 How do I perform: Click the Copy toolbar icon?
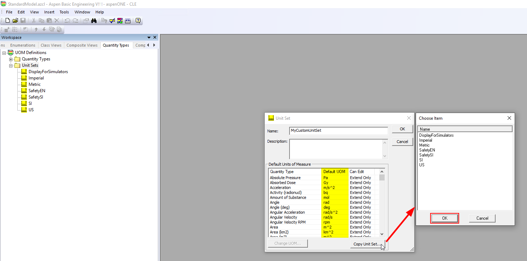[41, 21]
